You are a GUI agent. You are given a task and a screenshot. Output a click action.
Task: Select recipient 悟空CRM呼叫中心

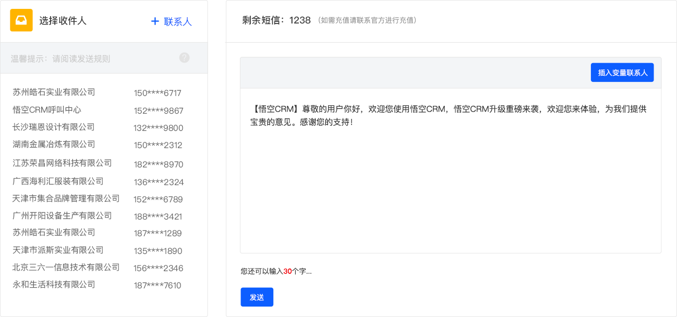tap(47, 110)
